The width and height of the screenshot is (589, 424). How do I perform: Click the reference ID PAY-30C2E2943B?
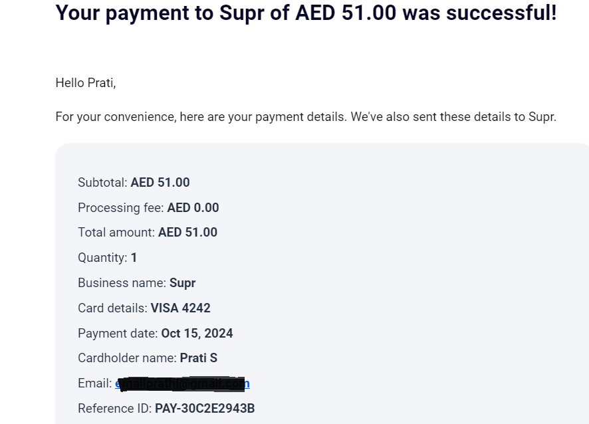click(205, 409)
